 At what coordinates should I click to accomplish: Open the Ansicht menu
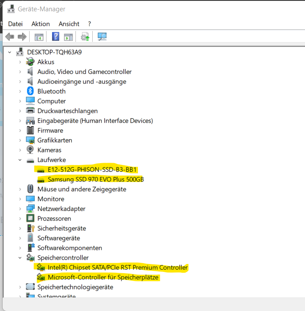point(69,24)
